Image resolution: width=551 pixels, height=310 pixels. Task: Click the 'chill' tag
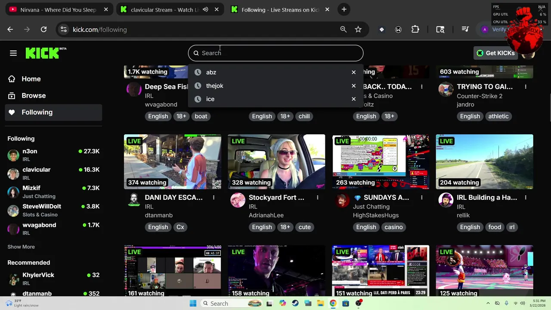click(304, 116)
